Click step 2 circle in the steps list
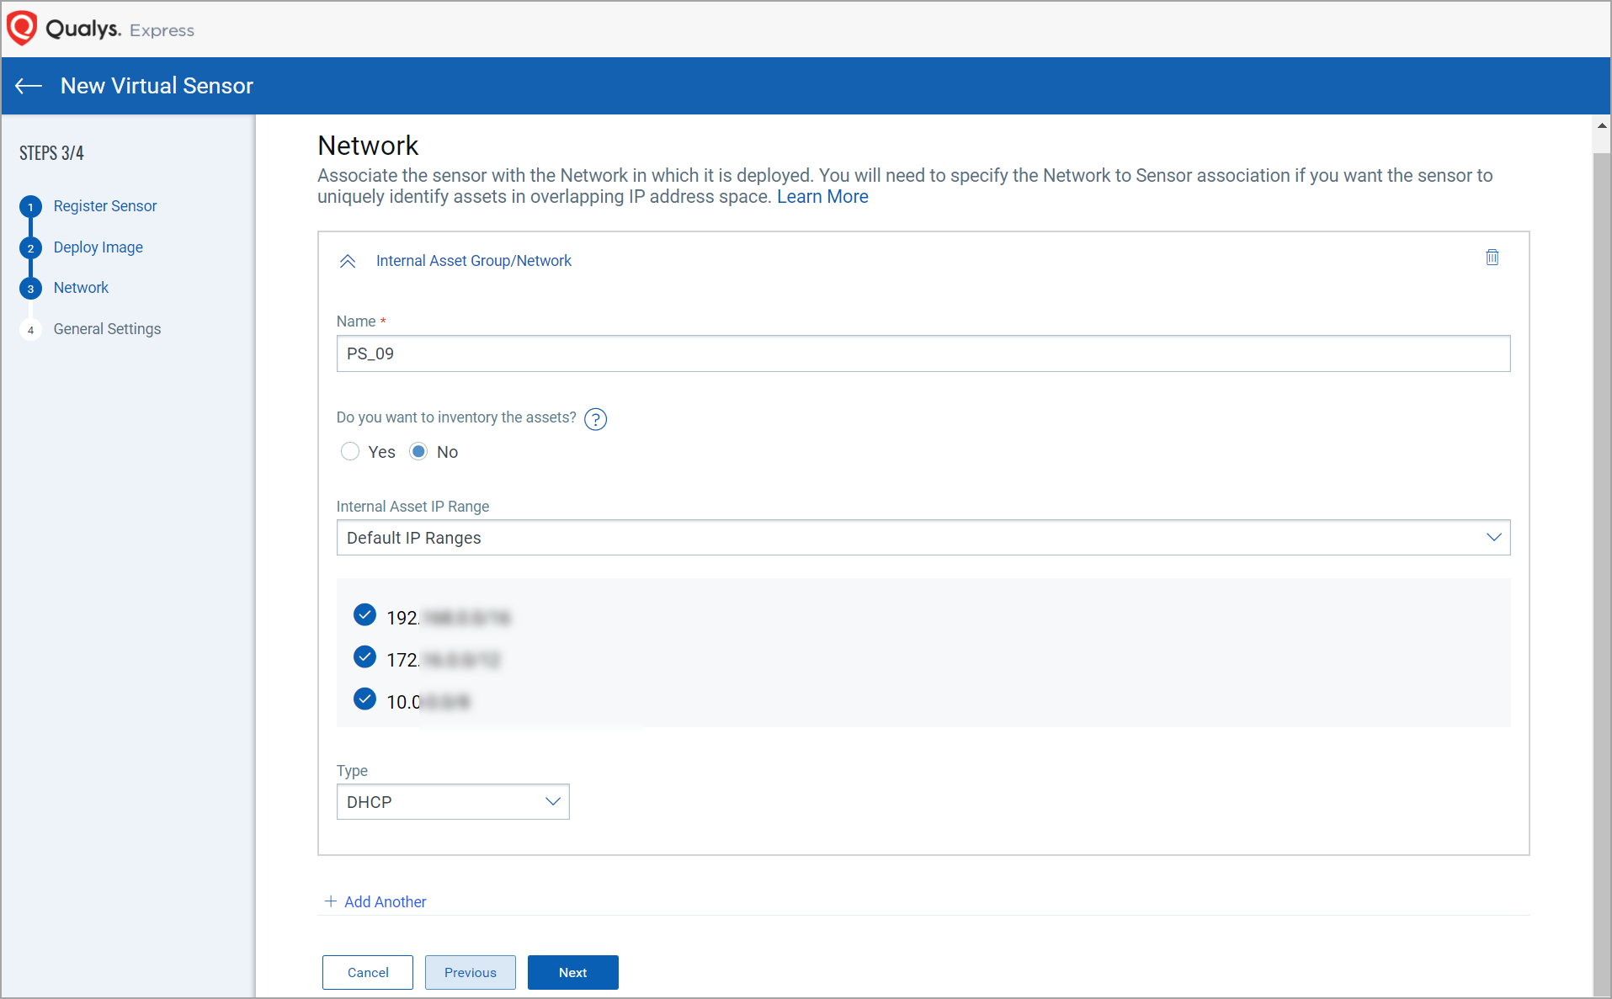Image resolution: width=1612 pixels, height=999 pixels. pos(31,248)
